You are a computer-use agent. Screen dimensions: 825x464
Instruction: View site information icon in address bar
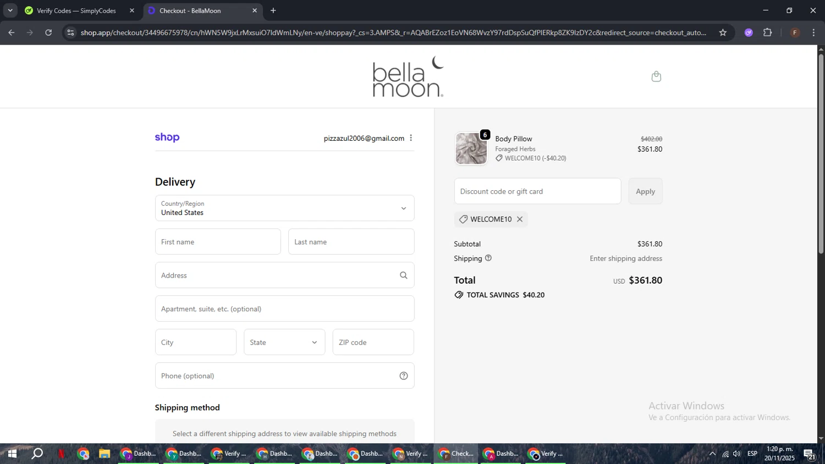(70, 32)
